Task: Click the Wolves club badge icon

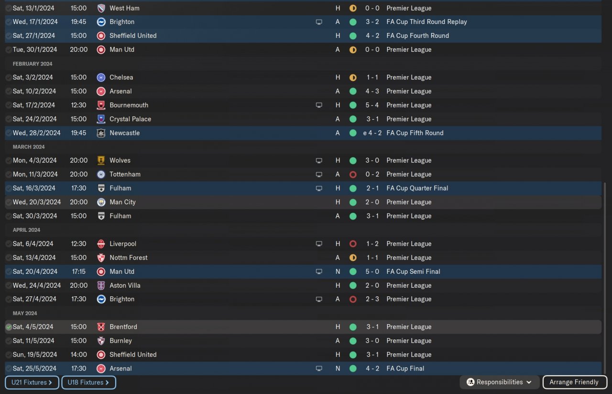Action: coord(101,160)
